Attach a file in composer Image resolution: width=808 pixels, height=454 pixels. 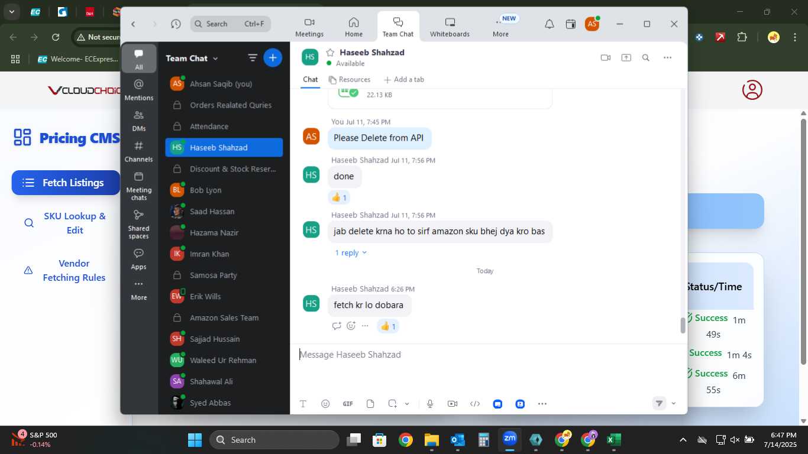coord(370,404)
